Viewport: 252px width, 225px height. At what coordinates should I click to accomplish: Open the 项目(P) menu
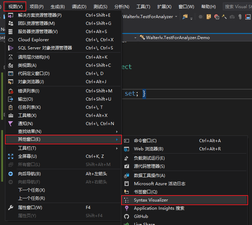point(37,7)
